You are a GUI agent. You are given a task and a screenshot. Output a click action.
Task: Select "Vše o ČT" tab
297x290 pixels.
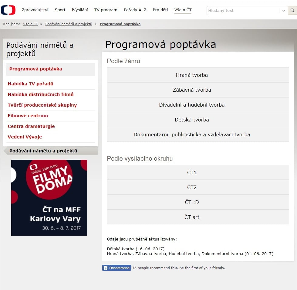183,10
